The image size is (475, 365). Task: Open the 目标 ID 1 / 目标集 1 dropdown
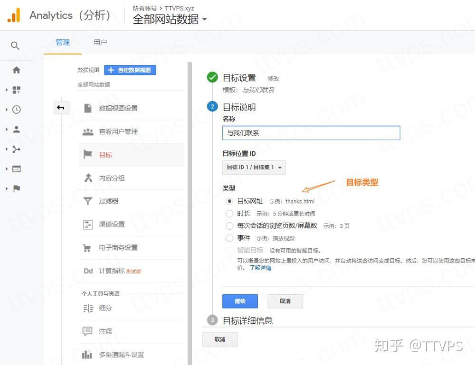[x=254, y=167]
